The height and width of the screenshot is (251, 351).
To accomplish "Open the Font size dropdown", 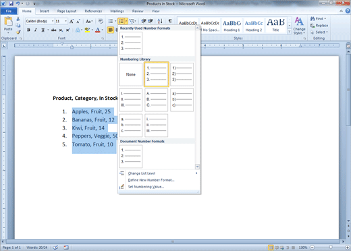I will tap(65, 21).
